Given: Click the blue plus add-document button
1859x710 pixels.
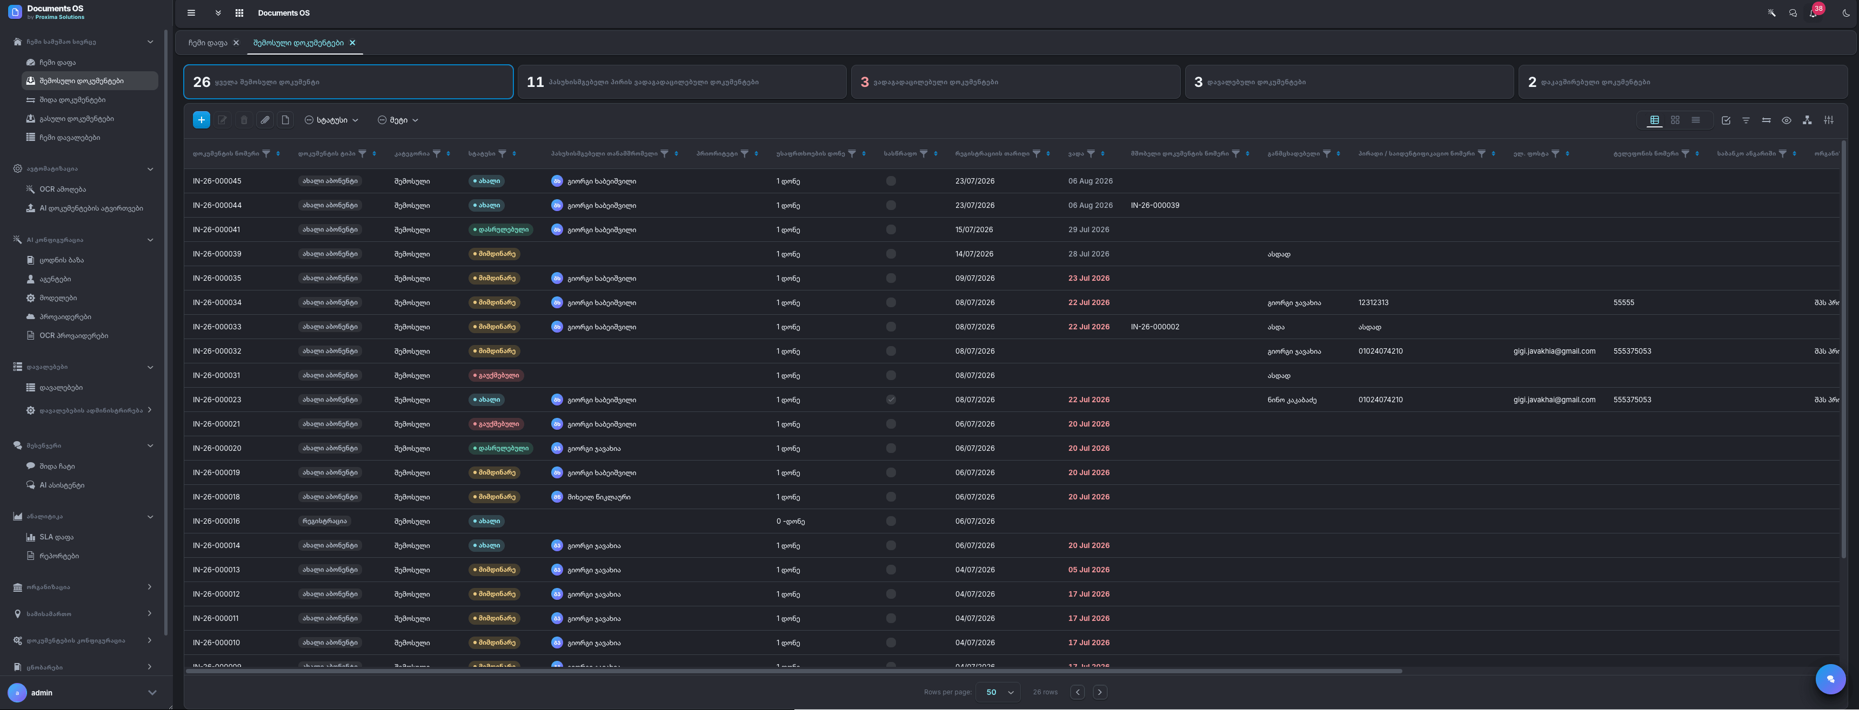Looking at the screenshot, I should pyautogui.click(x=202, y=120).
